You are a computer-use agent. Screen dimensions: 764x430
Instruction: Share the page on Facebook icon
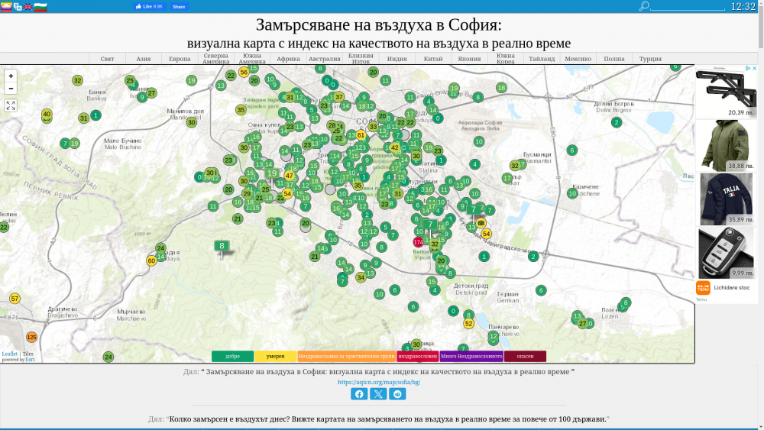tap(359, 394)
